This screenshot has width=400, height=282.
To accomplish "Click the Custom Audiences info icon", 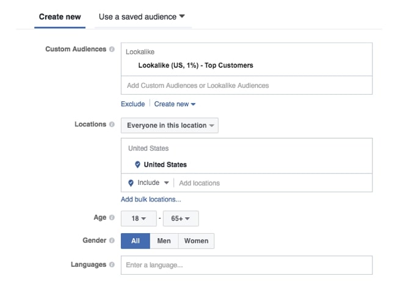I will click(x=112, y=49).
